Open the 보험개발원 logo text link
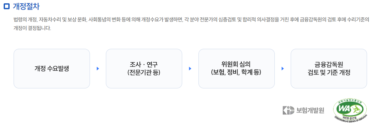 (310, 111)
